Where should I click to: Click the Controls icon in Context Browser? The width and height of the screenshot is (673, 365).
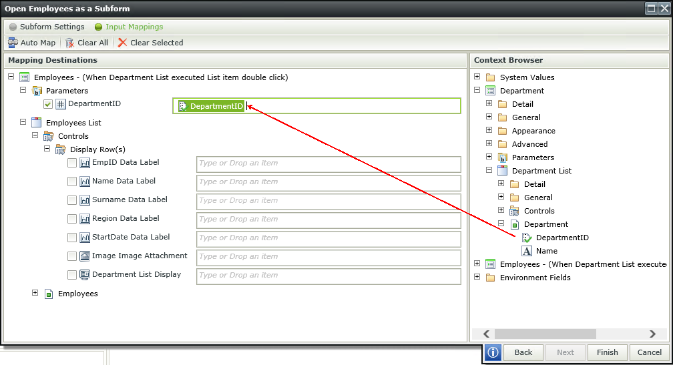point(514,211)
